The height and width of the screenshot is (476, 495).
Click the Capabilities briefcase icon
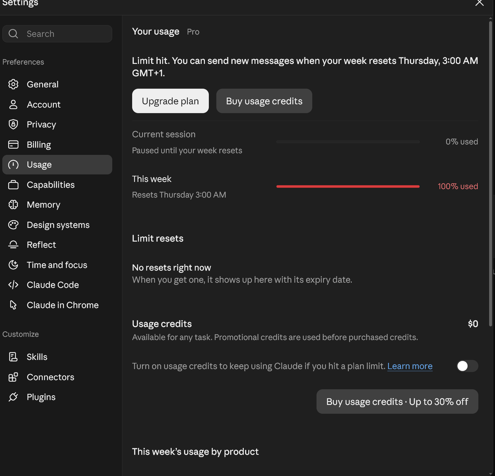click(x=13, y=185)
